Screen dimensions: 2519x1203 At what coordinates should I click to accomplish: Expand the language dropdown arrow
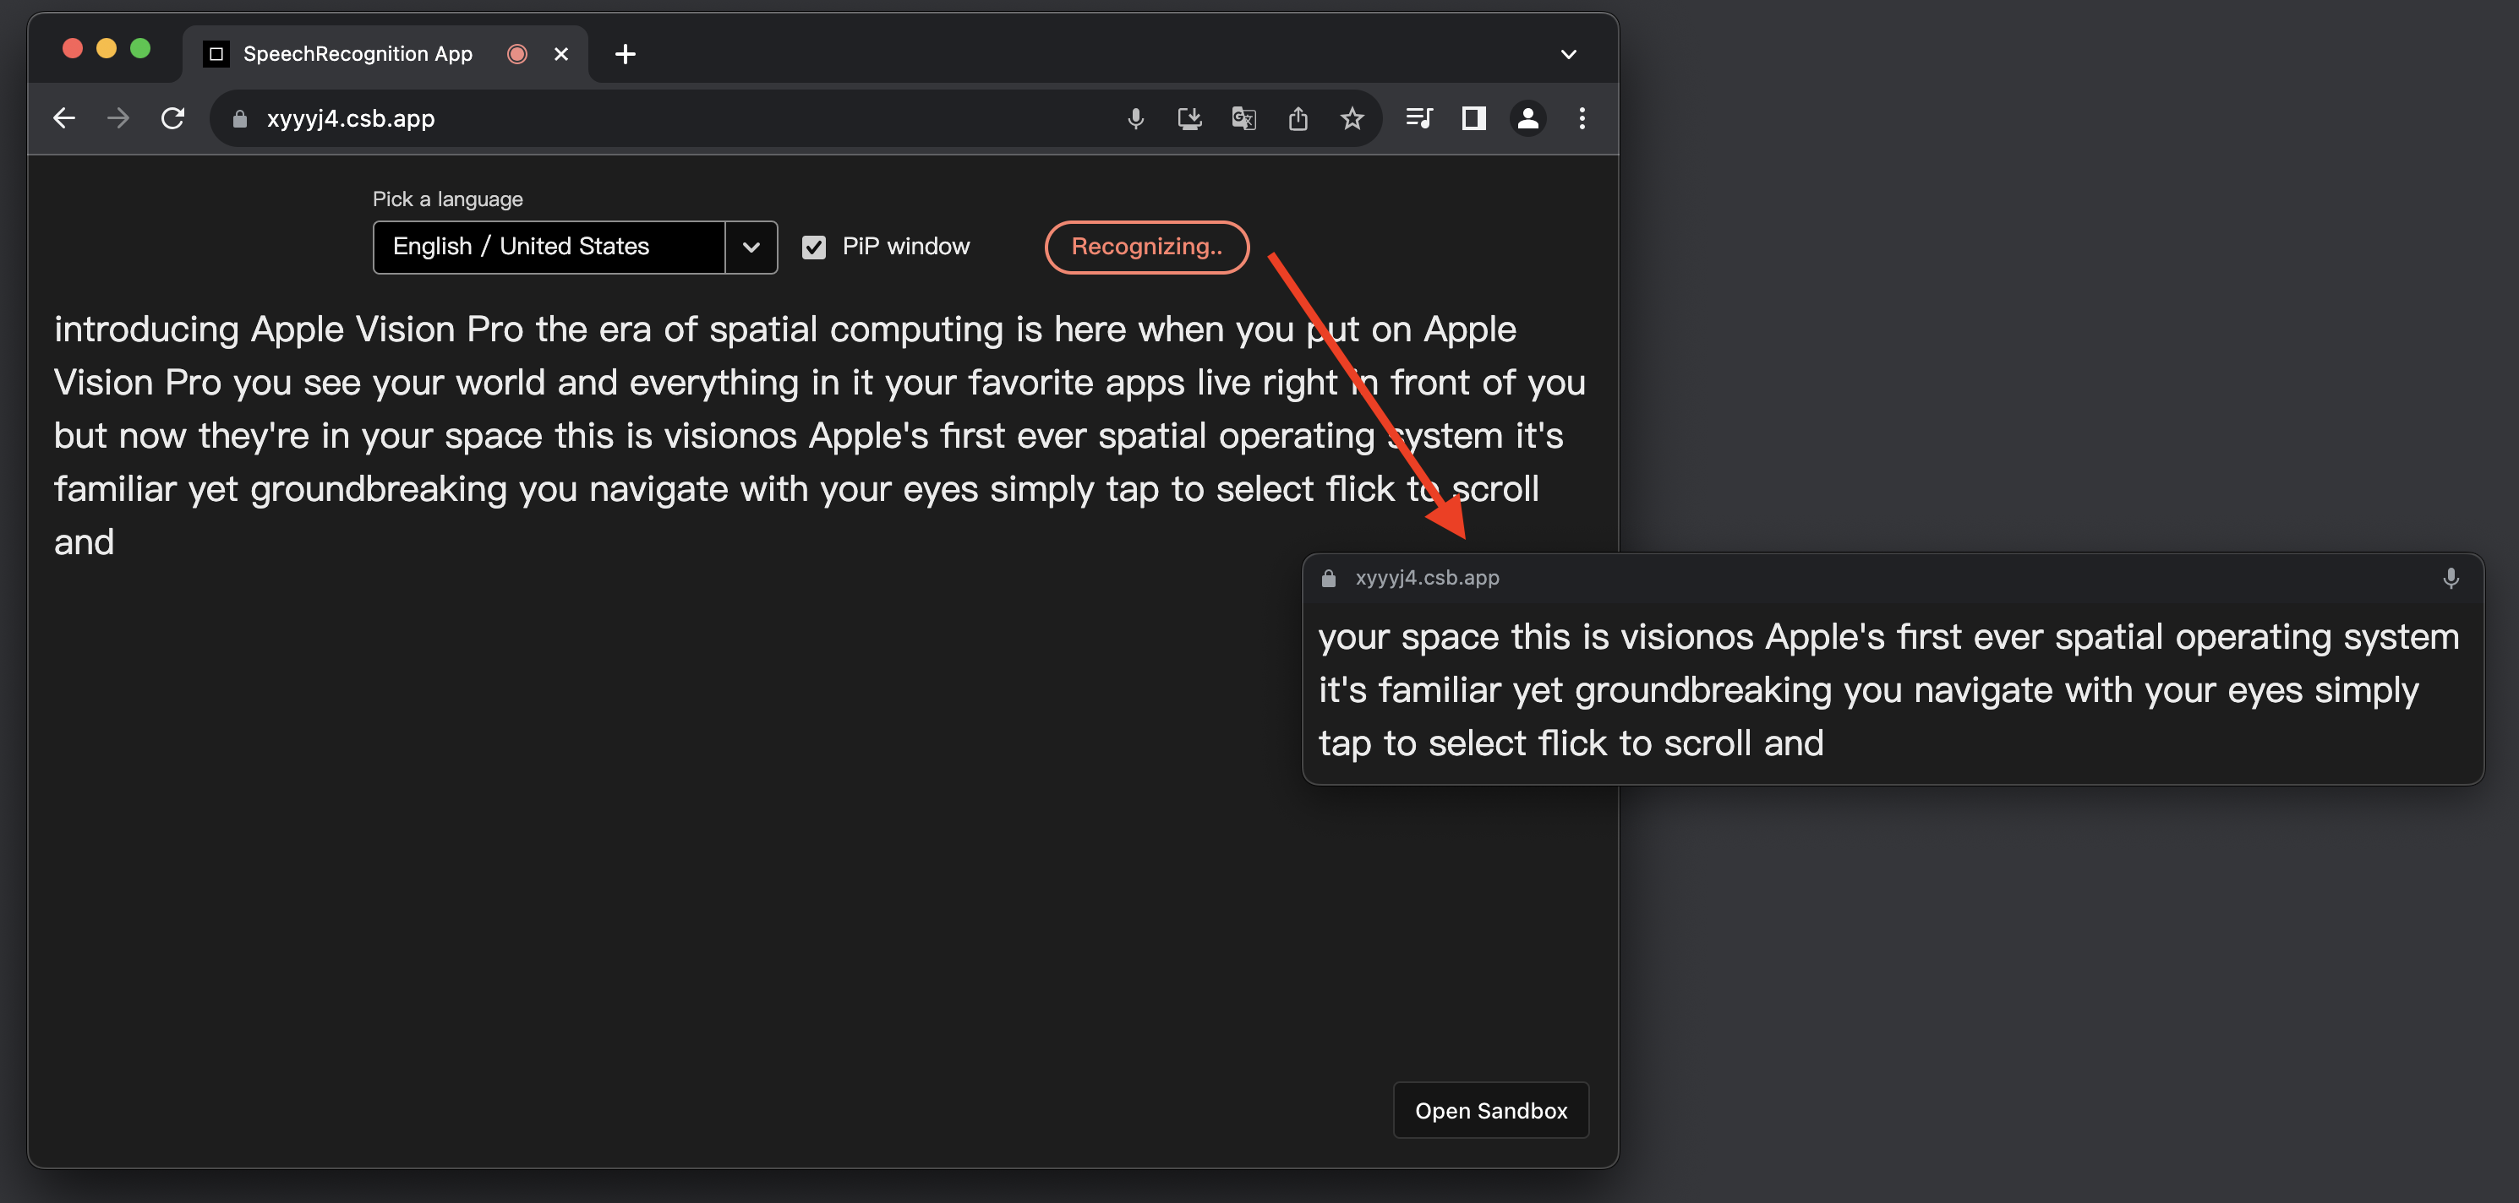tap(751, 248)
